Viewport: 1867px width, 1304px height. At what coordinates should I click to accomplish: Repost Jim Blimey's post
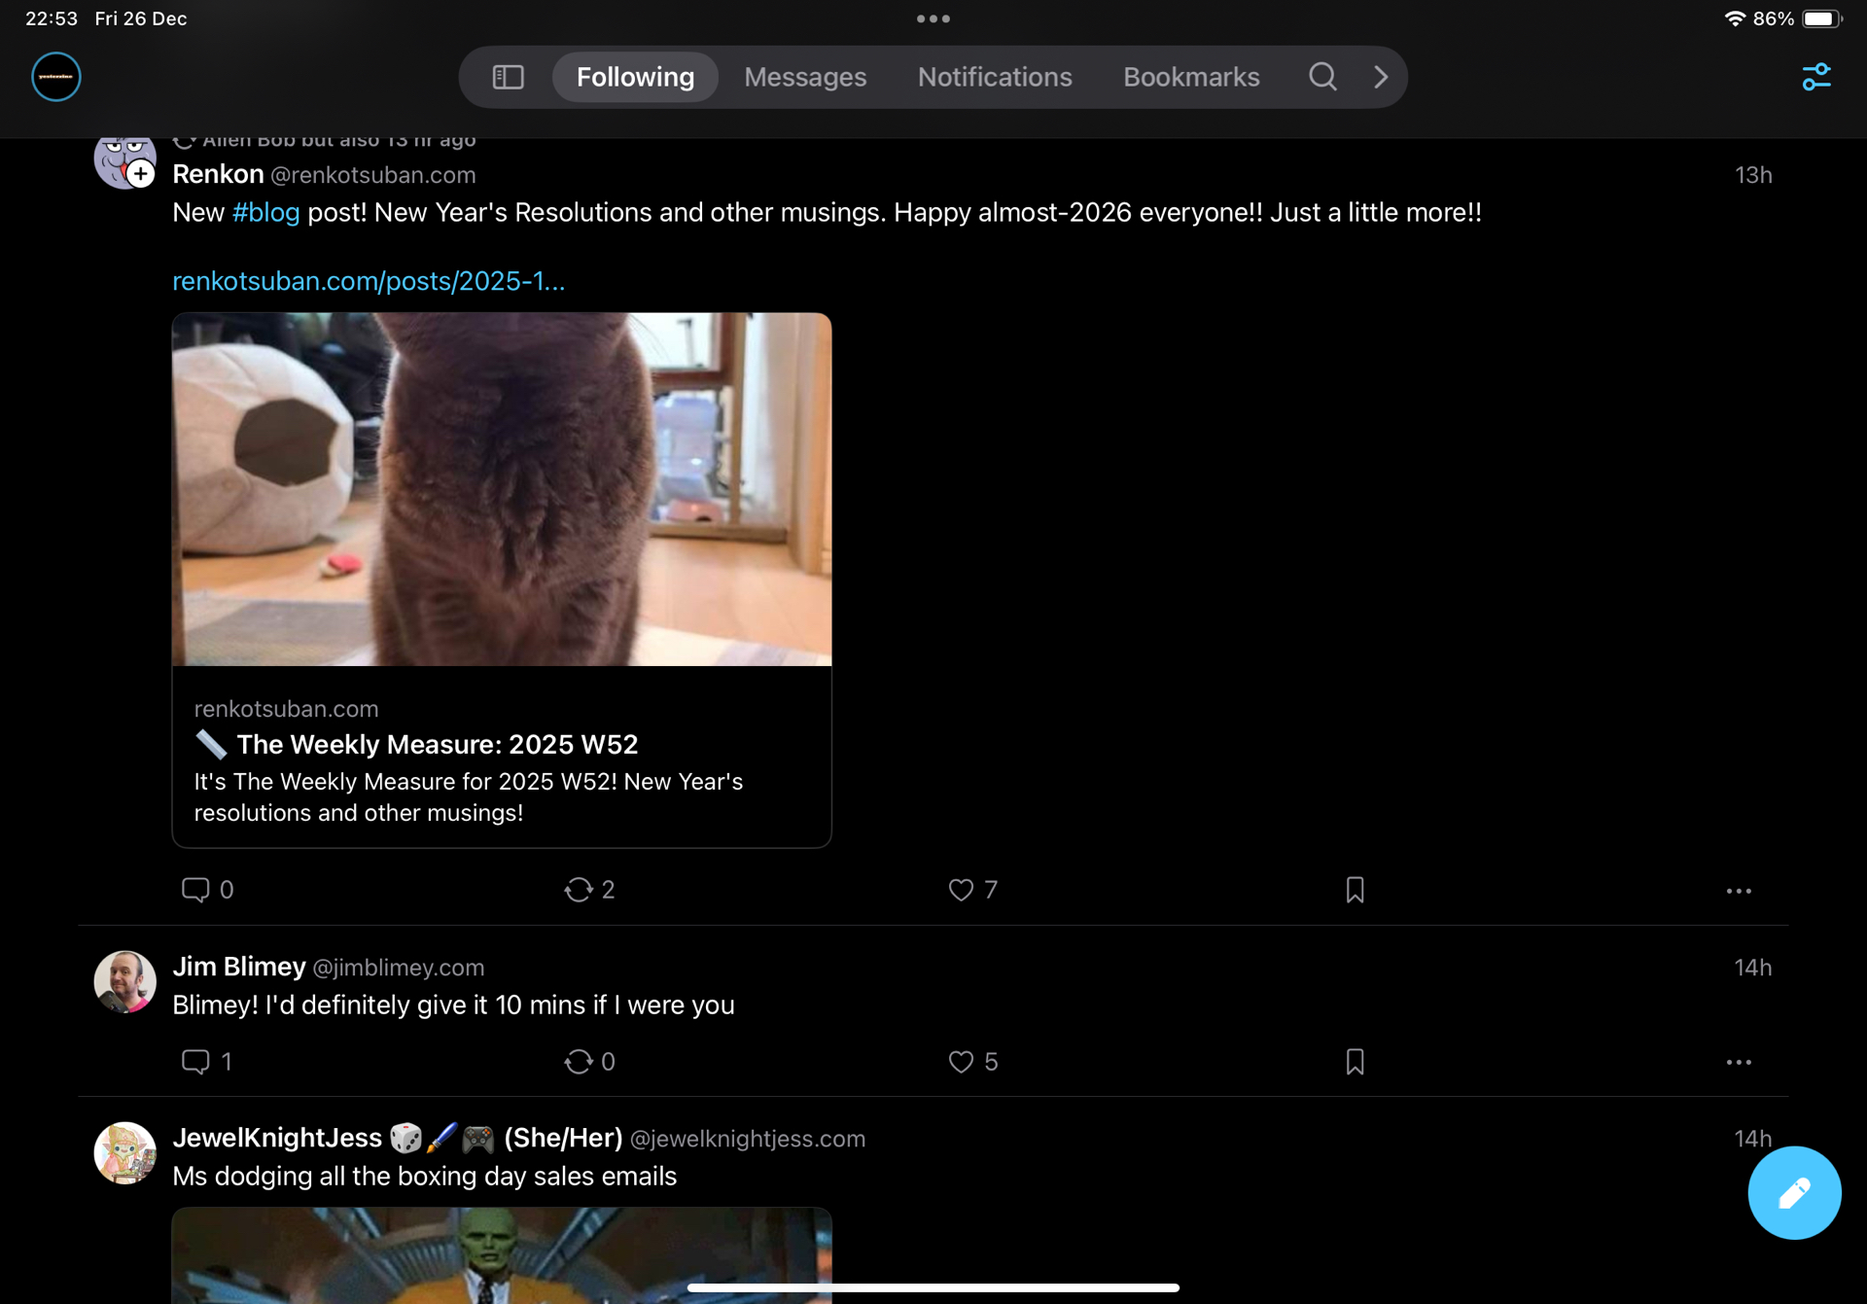(x=579, y=1061)
